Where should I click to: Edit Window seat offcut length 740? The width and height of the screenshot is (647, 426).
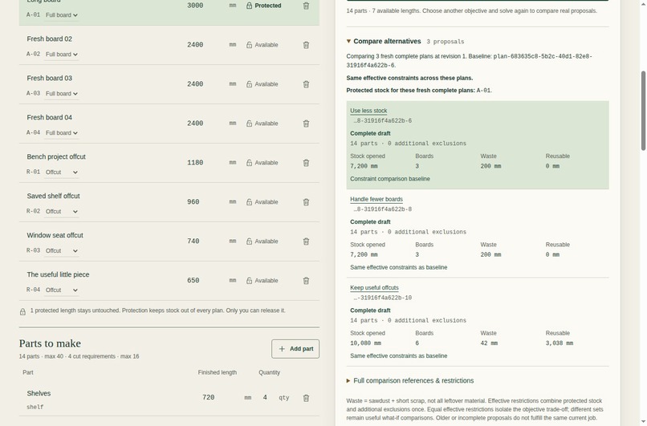[193, 241]
